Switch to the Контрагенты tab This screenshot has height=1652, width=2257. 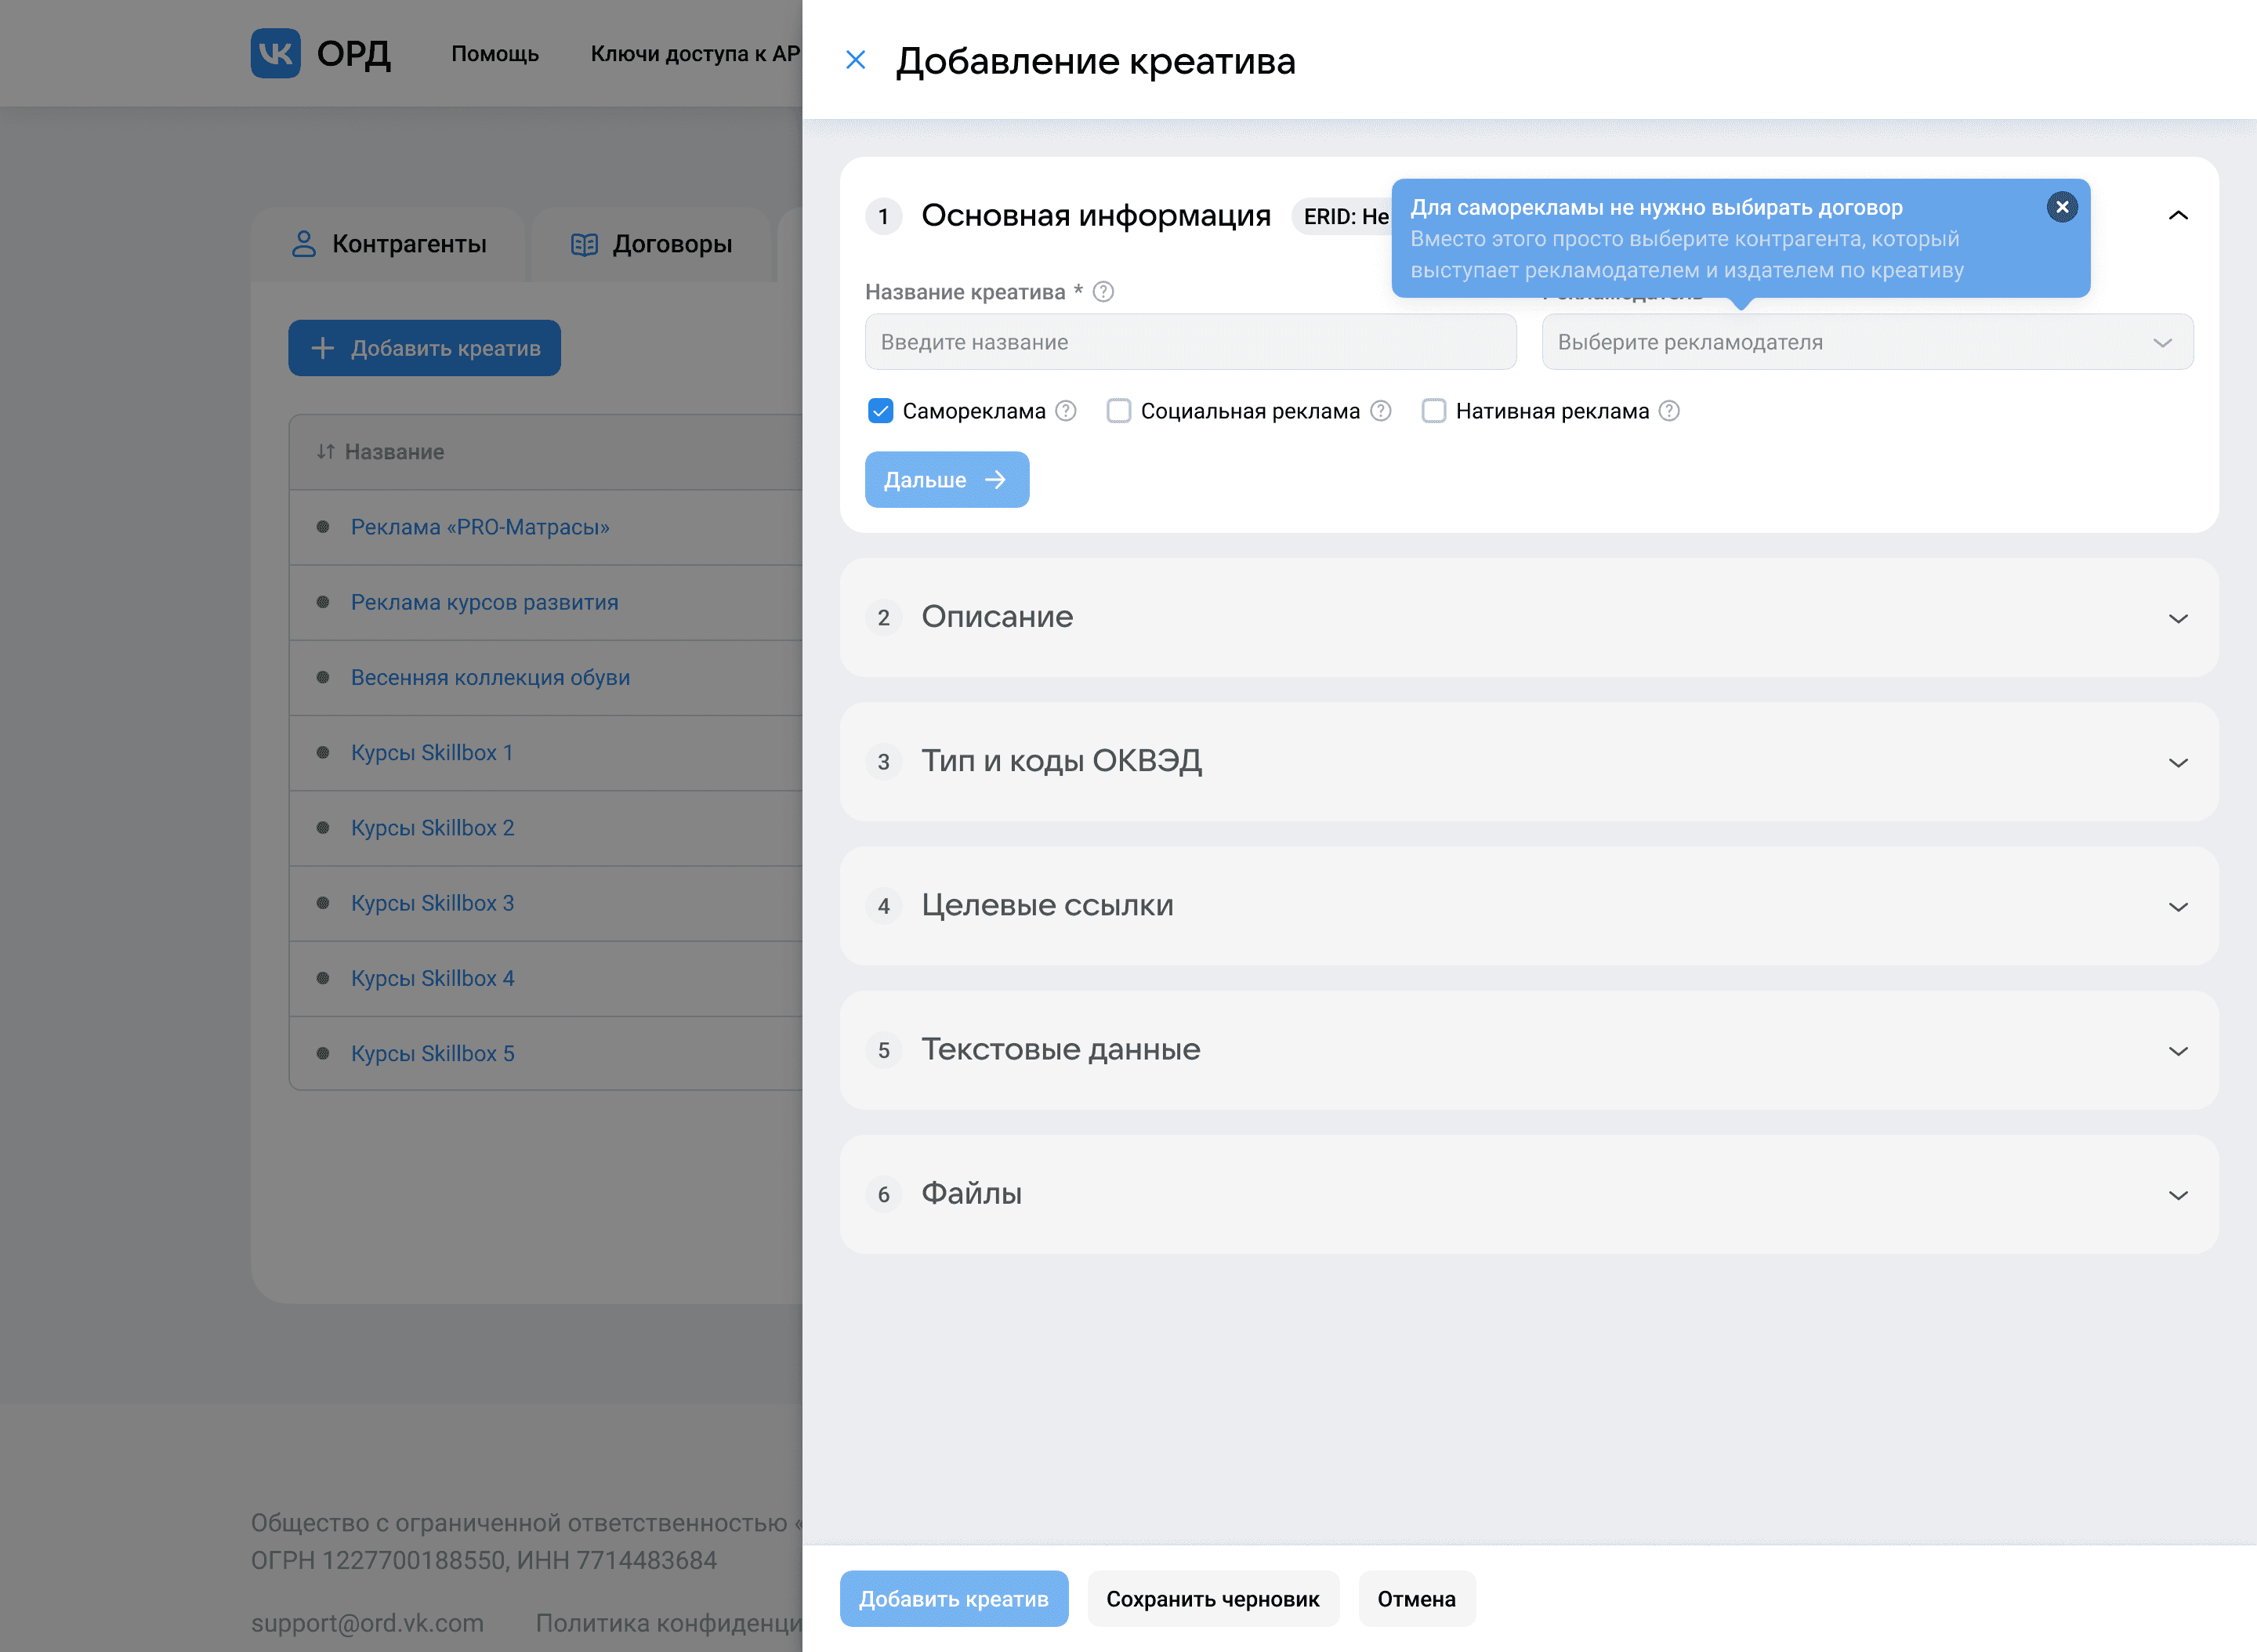pyautogui.click(x=389, y=244)
